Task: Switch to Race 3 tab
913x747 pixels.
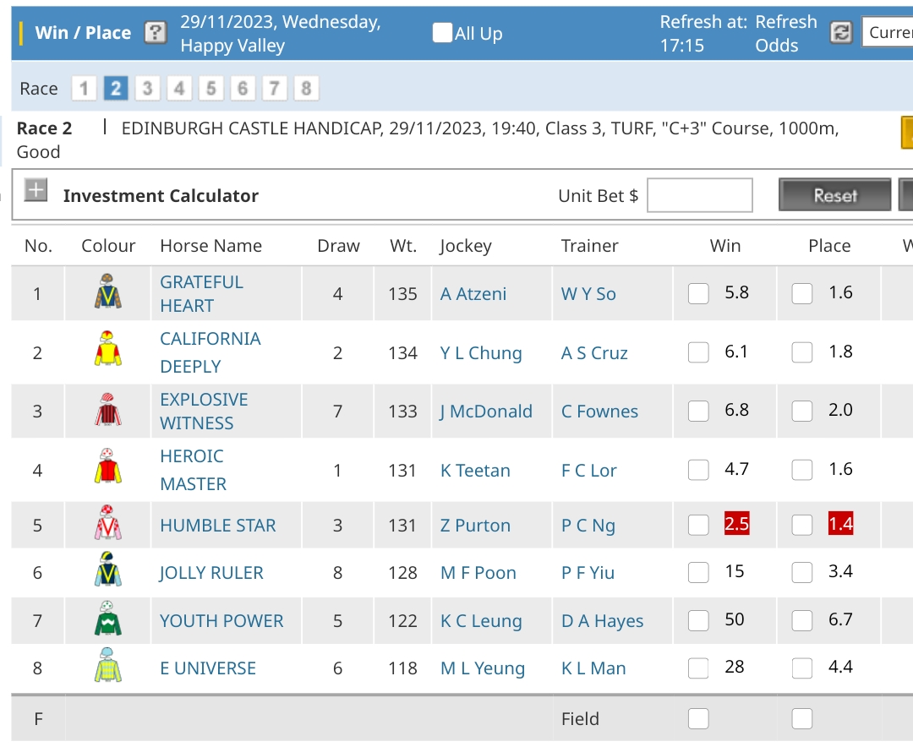Action: click(x=147, y=88)
